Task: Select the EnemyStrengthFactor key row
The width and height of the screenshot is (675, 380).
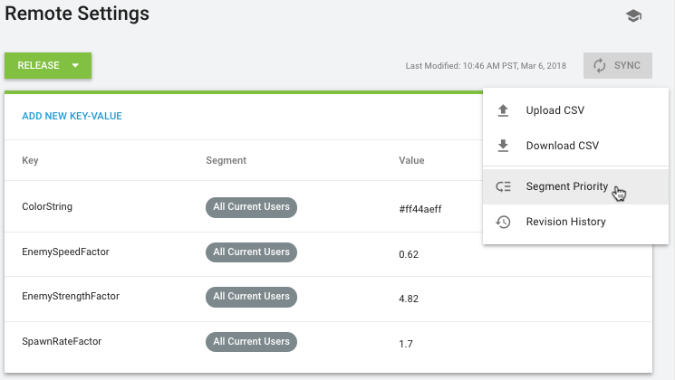Action: point(71,297)
